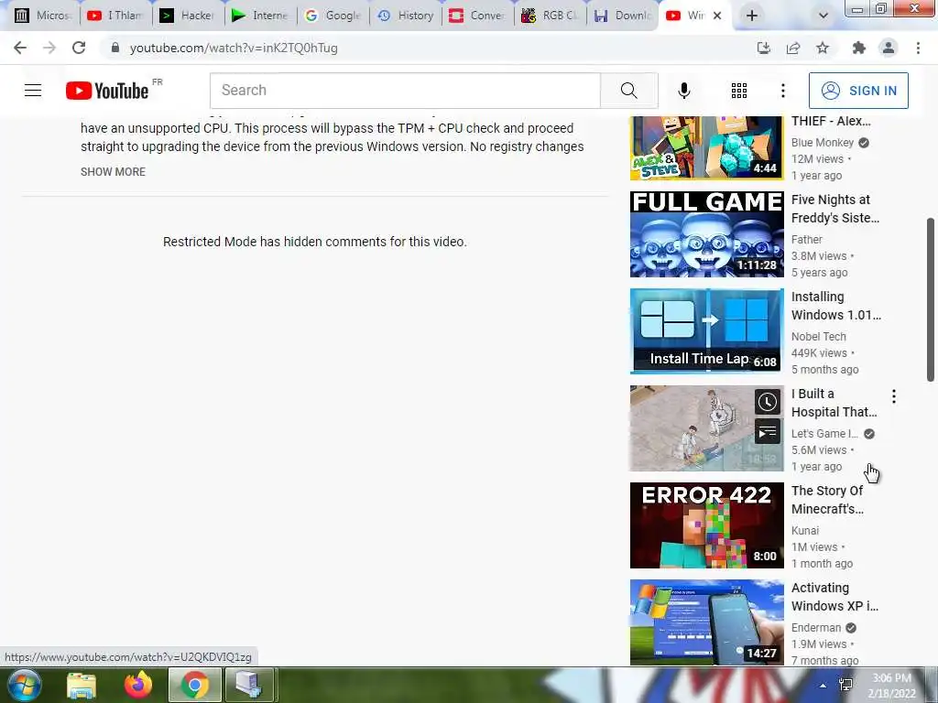938x703 pixels.
Task: Open the THIEF - Alex… video title
Action: click(831, 121)
